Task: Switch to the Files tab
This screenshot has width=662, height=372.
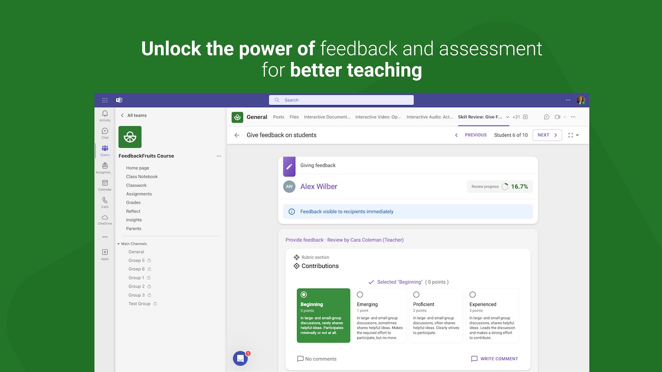Action: [294, 117]
